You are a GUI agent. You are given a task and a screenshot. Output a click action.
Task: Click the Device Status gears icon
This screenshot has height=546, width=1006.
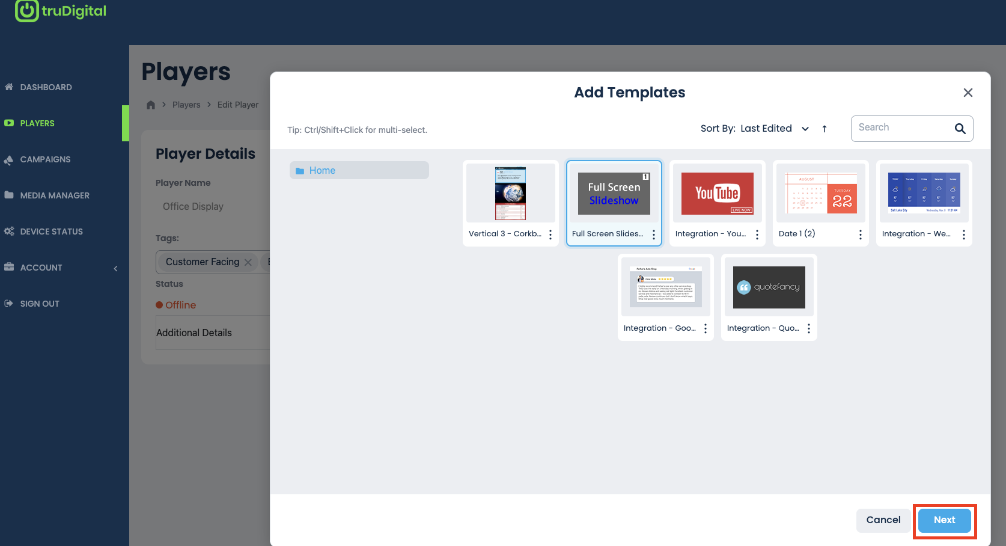coord(9,232)
